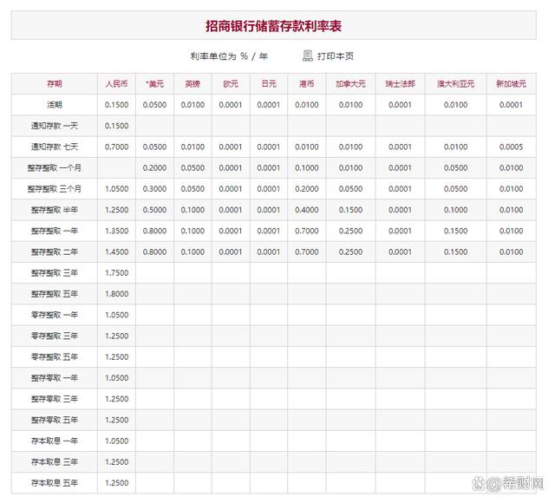Viewport: 555px width, 503px height.
Task: Click the 瑞士法郎 column header
Action: tap(400, 84)
